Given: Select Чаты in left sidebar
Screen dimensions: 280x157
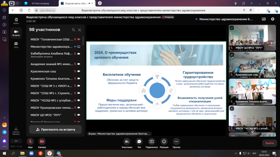Looking at the screenshot, I should 16,45.
